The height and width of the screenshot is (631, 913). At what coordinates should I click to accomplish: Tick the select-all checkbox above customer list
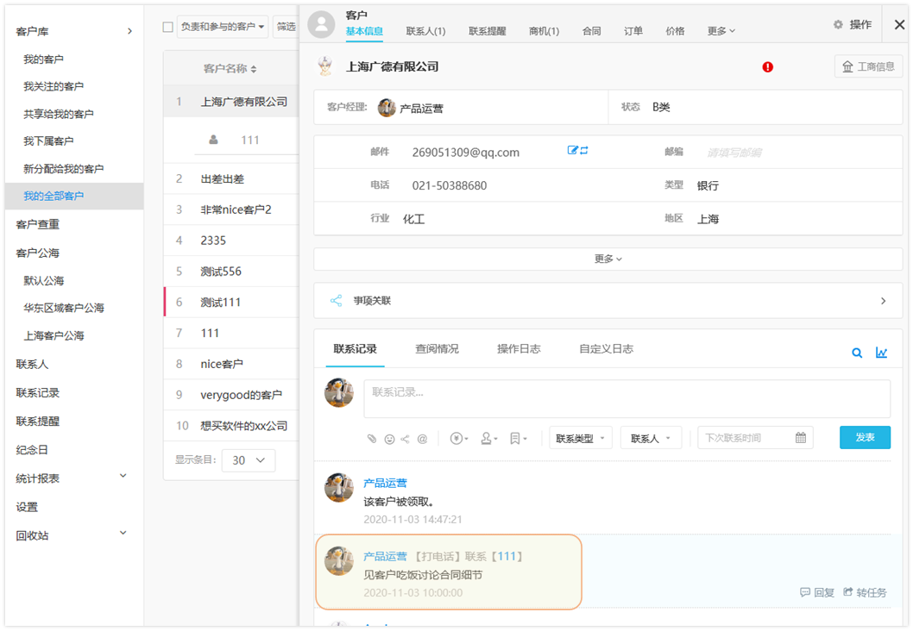tap(168, 27)
